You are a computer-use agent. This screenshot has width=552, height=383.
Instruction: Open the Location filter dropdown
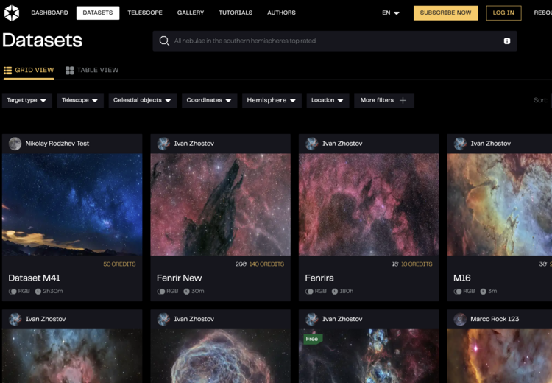click(328, 100)
